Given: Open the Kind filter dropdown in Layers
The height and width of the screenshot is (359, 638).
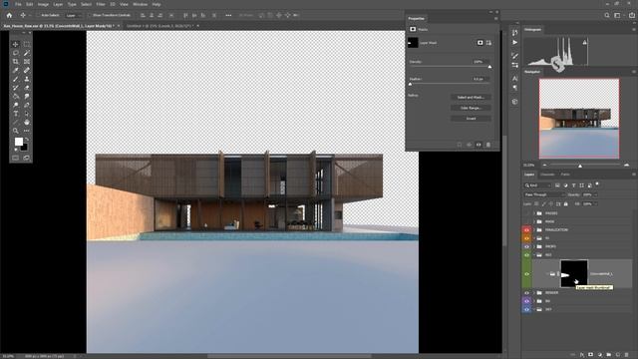Looking at the screenshot, I should pyautogui.click(x=538, y=185).
